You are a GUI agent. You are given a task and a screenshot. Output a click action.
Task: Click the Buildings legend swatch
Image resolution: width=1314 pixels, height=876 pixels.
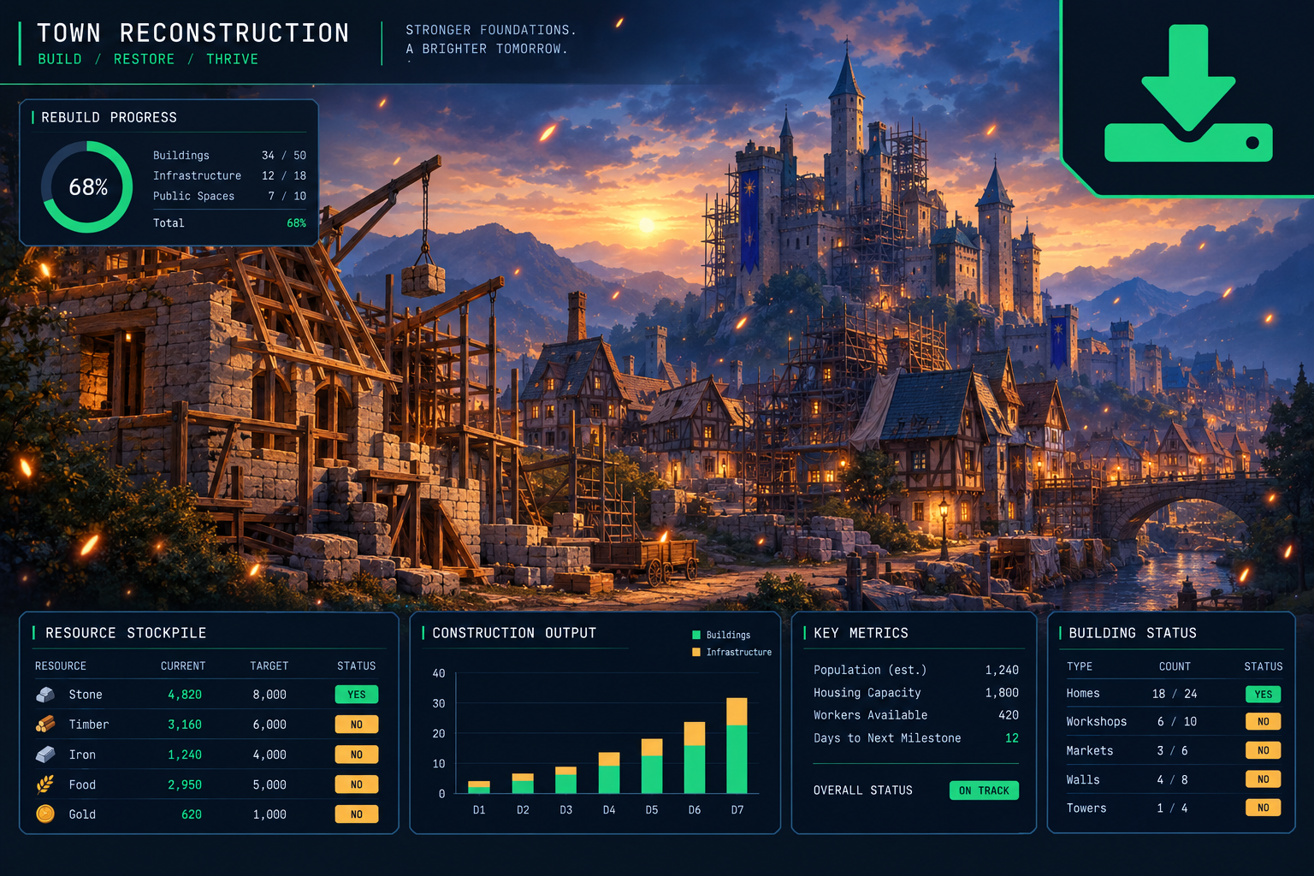(696, 635)
